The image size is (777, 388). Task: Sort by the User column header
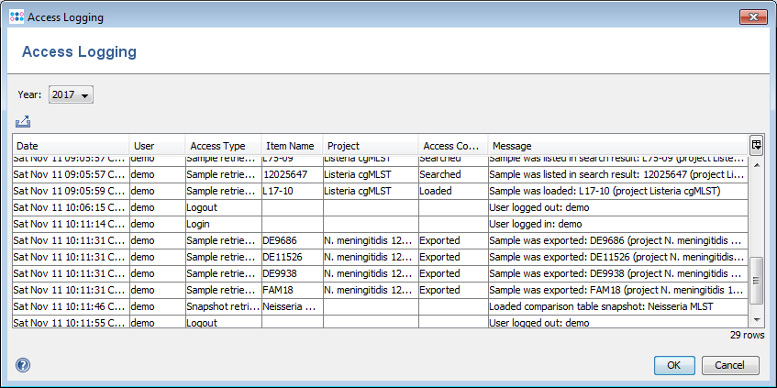coord(156,146)
